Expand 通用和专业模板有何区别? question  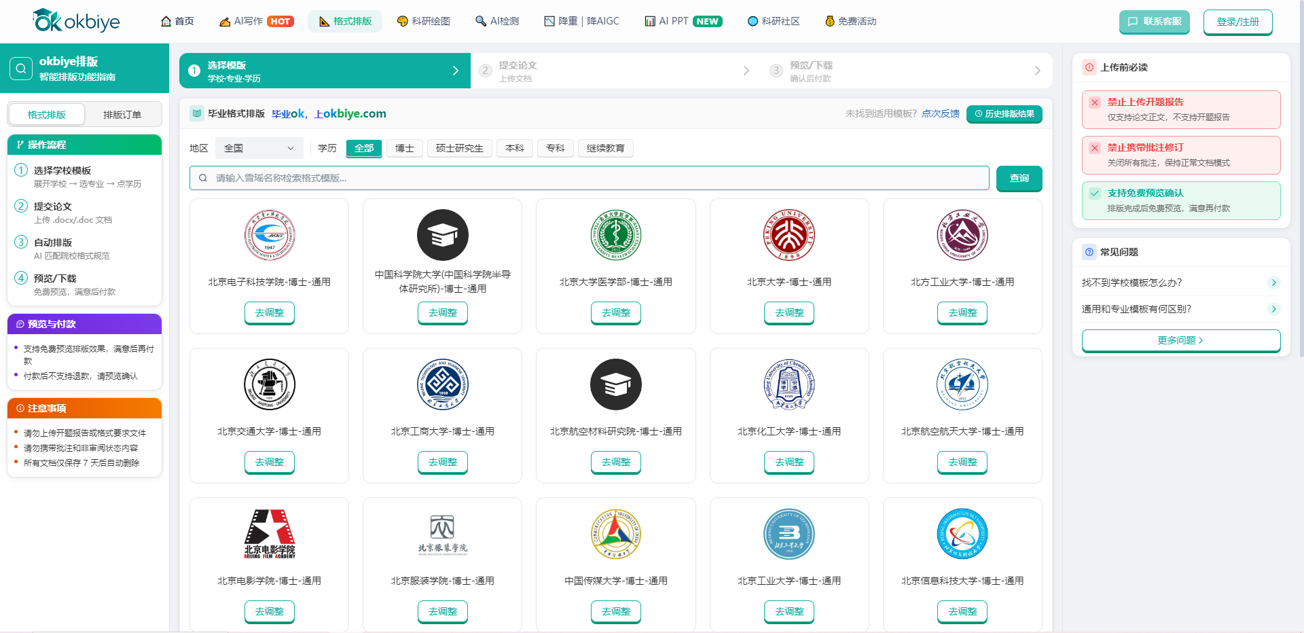[1181, 309]
